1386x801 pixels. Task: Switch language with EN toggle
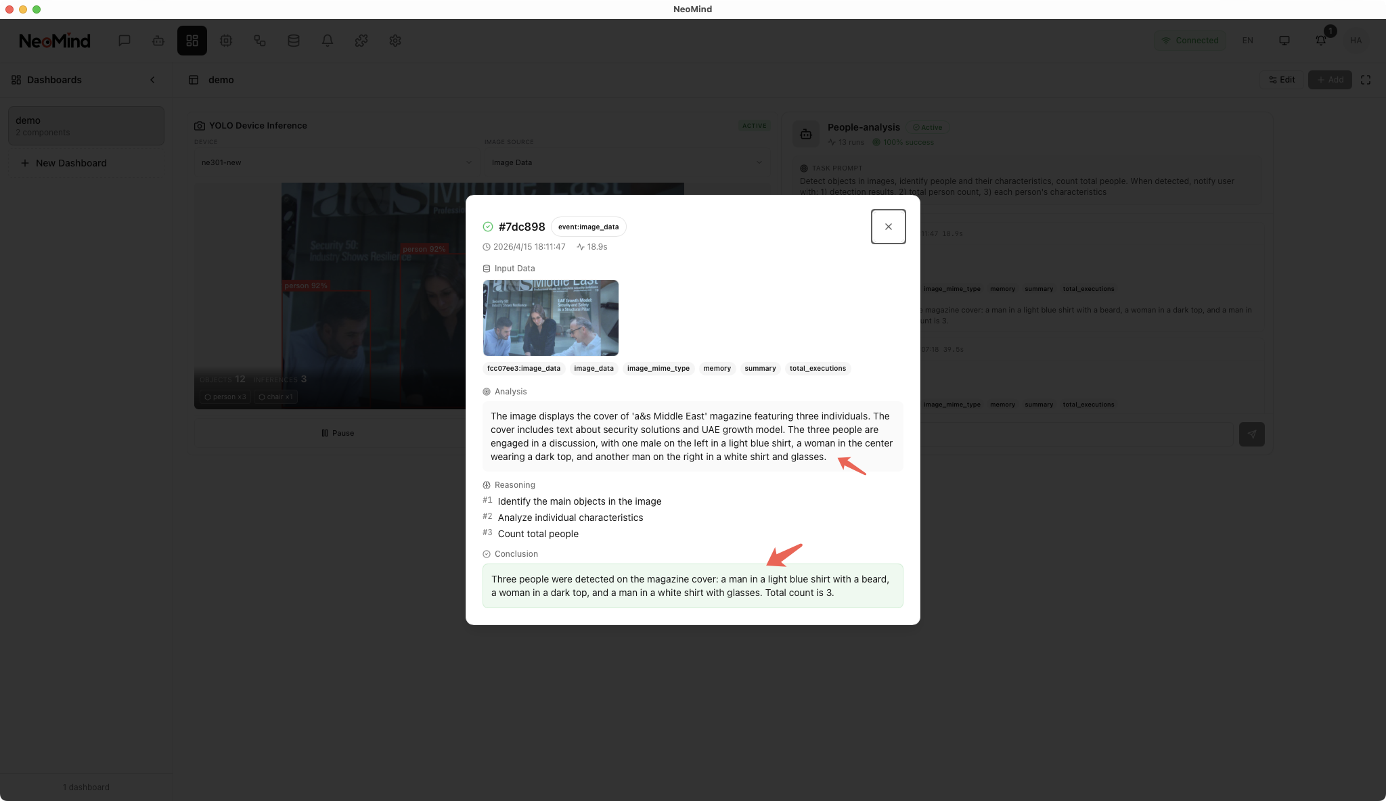(1247, 41)
